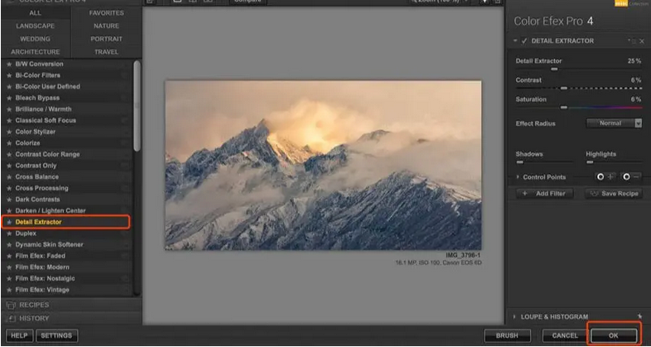The width and height of the screenshot is (651, 347).
Task: Switch to the Favorites category
Action: pos(106,13)
